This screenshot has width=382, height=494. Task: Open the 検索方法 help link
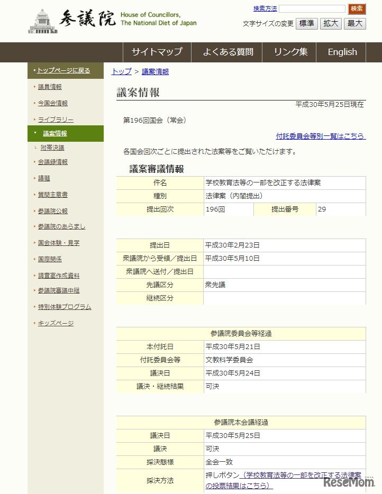[265, 8]
